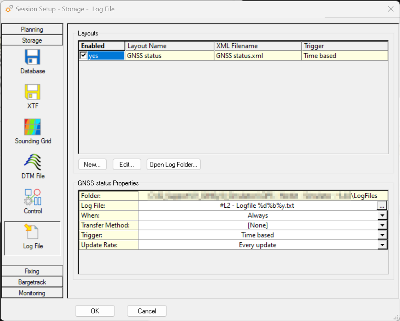Open the Database storage icon

click(32, 58)
